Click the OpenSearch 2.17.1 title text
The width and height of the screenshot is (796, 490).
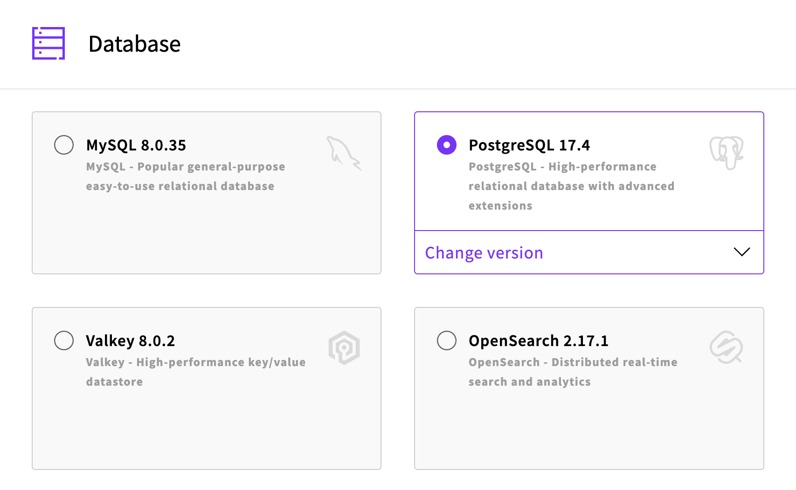539,341
